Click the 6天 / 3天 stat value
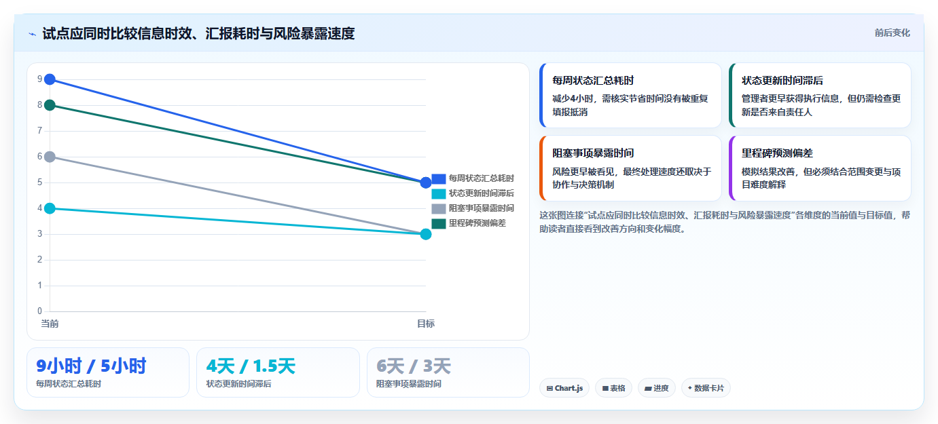This screenshot has width=938, height=424. pyautogui.click(x=414, y=366)
